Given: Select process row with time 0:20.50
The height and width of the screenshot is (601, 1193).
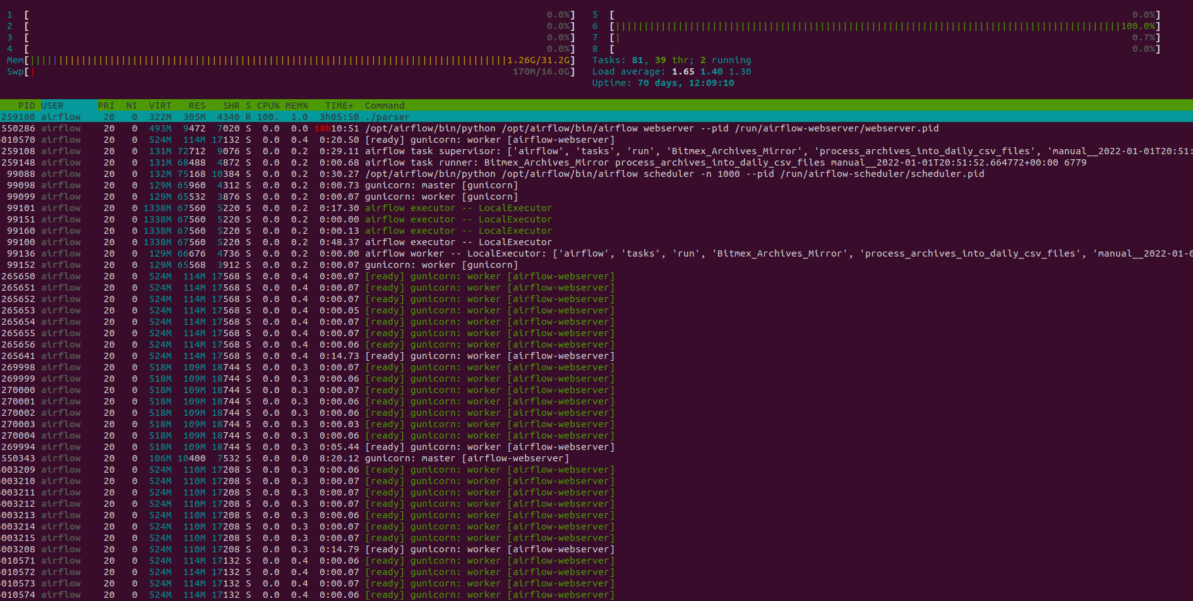Looking at the screenshot, I should pos(596,140).
